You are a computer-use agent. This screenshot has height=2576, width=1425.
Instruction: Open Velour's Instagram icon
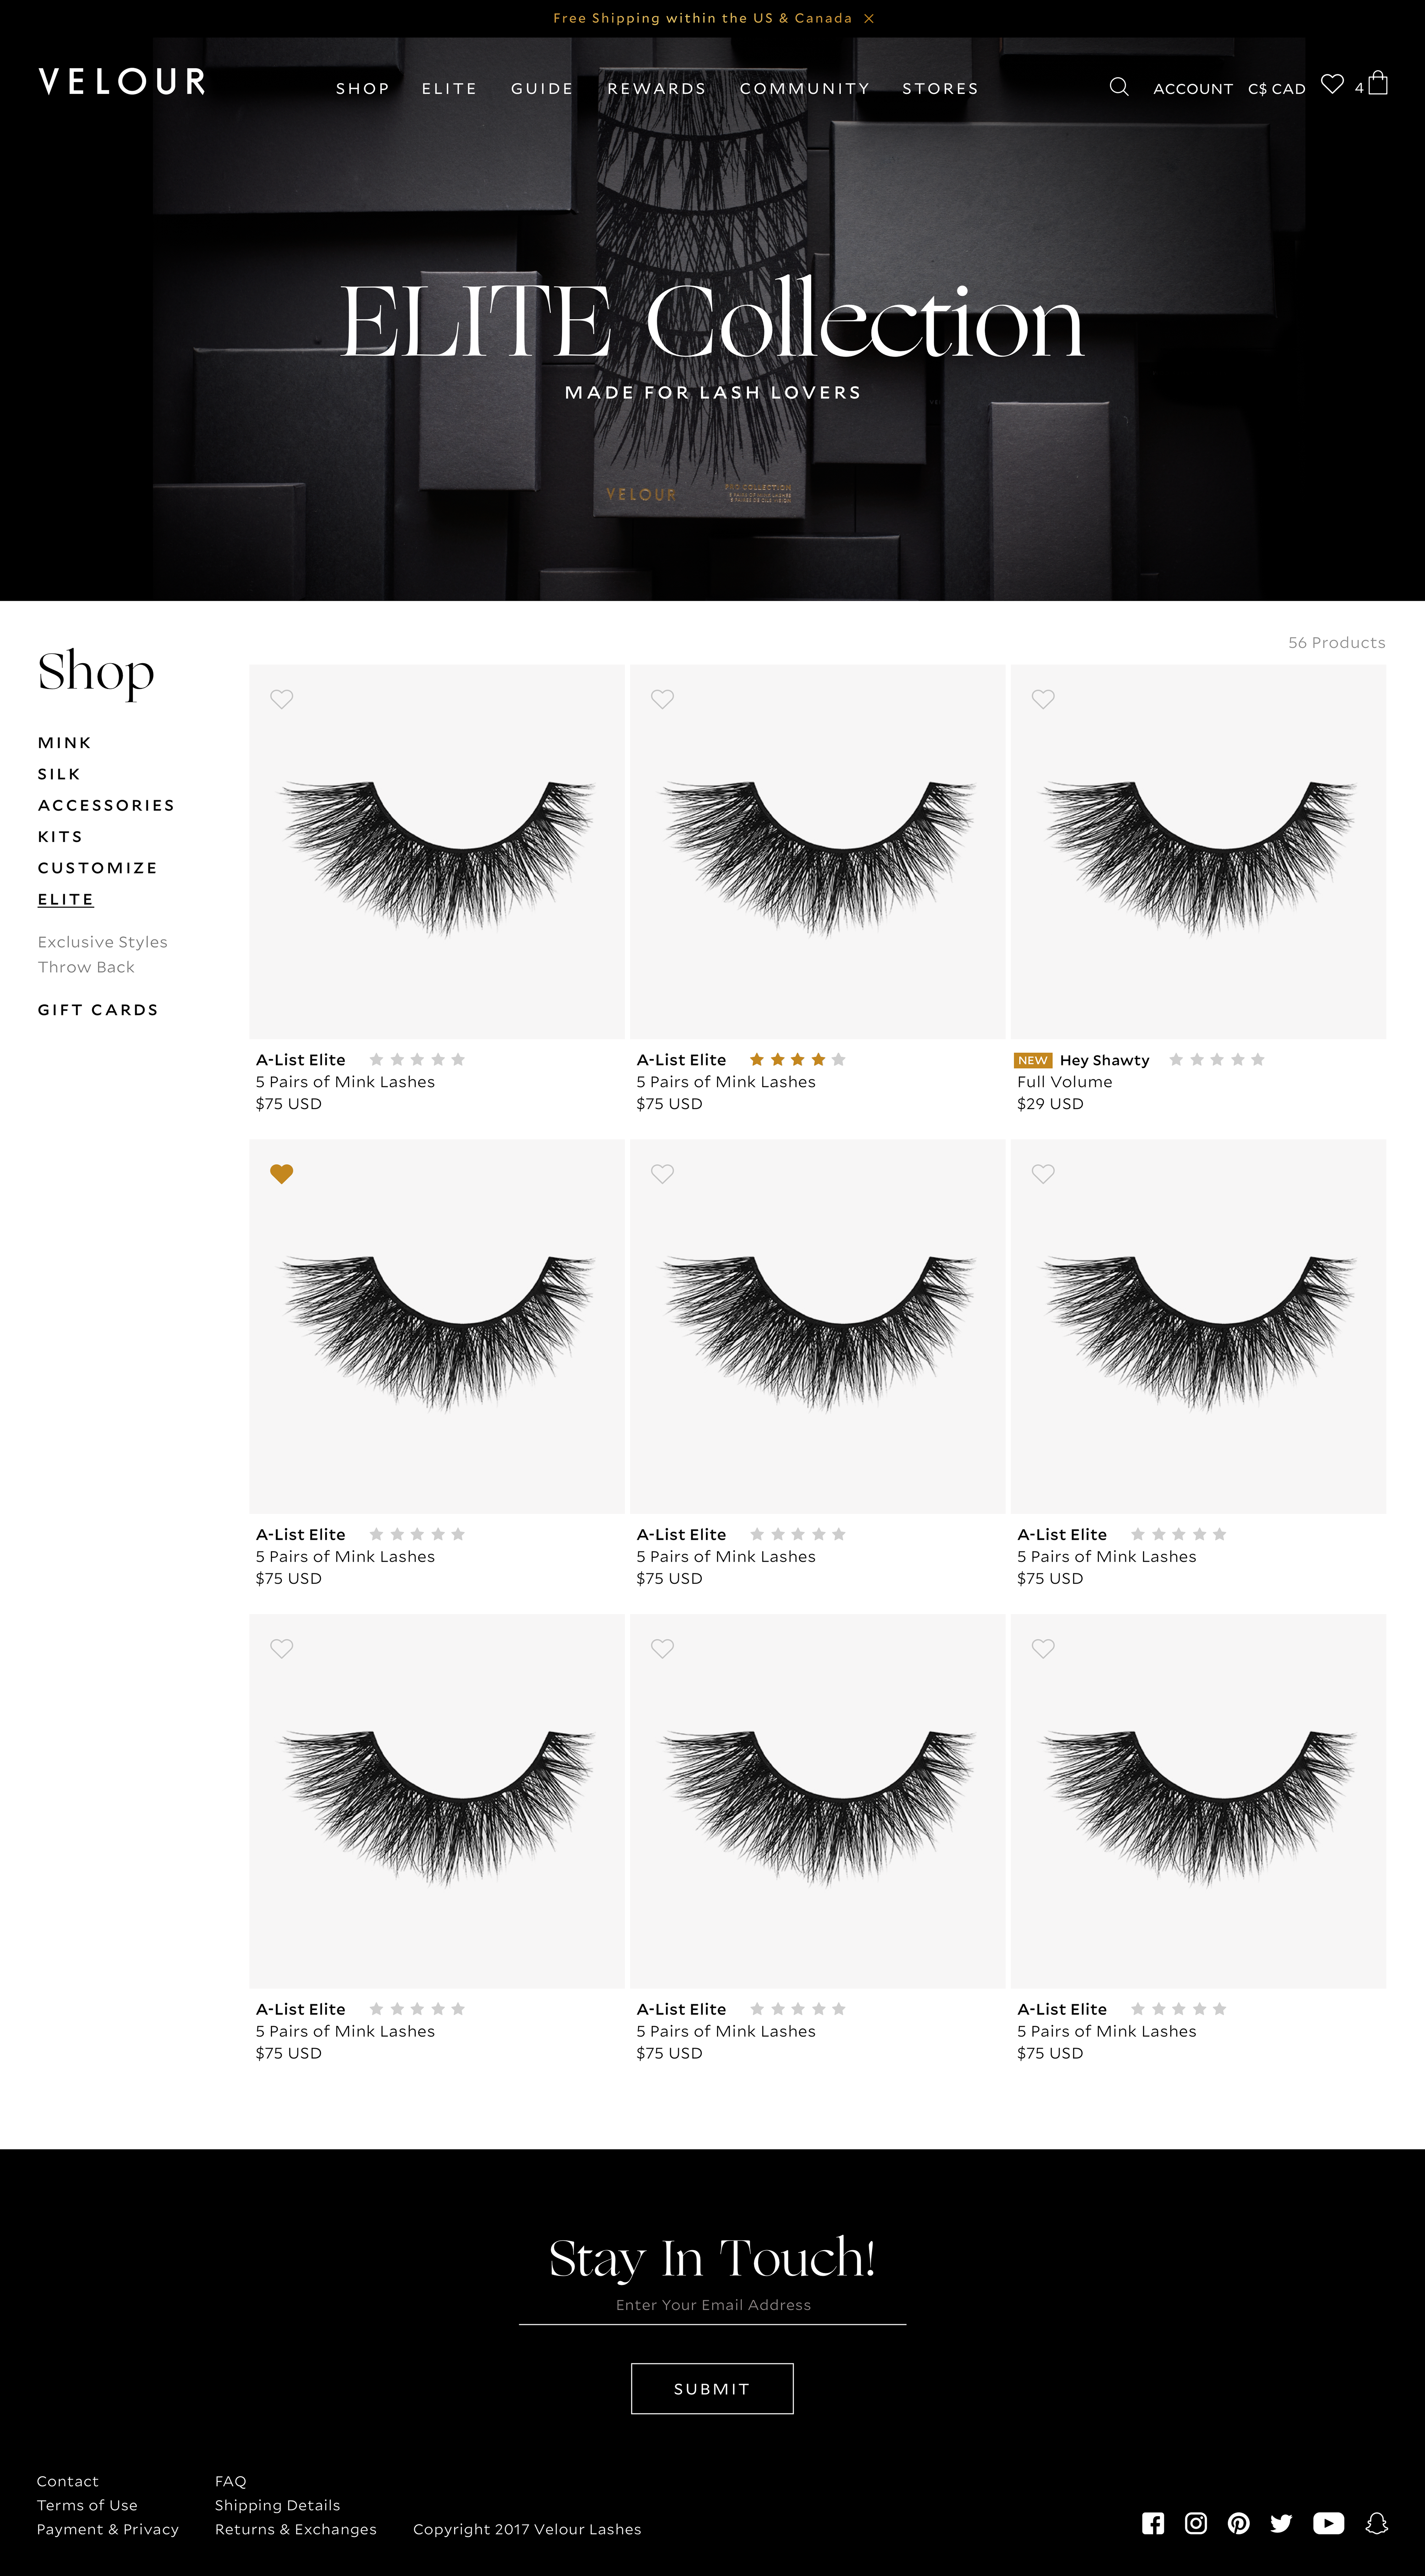[1196, 2523]
